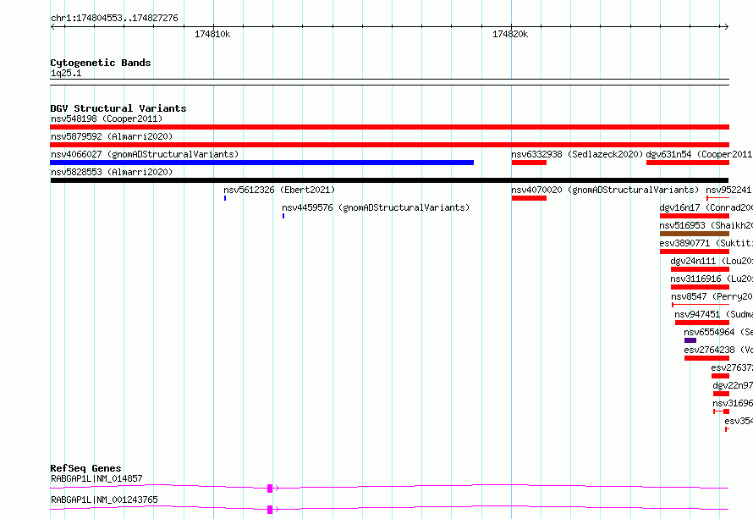
Task: Open nsv4070020 (gnomADStructuralVariants) label
Action: tap(605, 190)
